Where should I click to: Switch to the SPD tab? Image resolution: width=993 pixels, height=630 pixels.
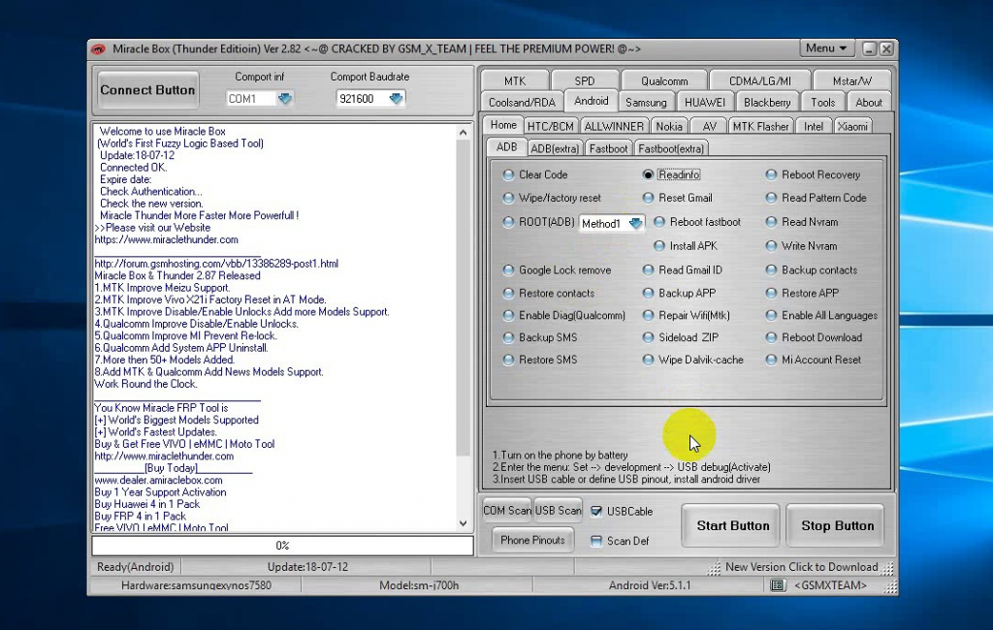(585, 80)
